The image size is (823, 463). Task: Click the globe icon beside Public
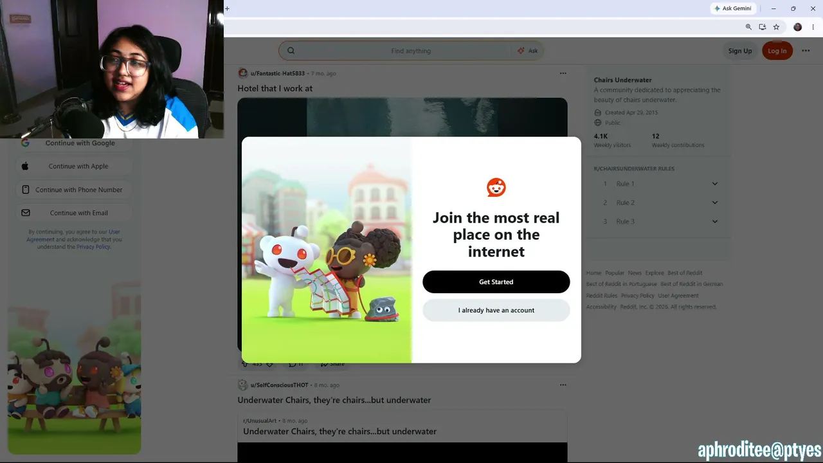(598, 123)
